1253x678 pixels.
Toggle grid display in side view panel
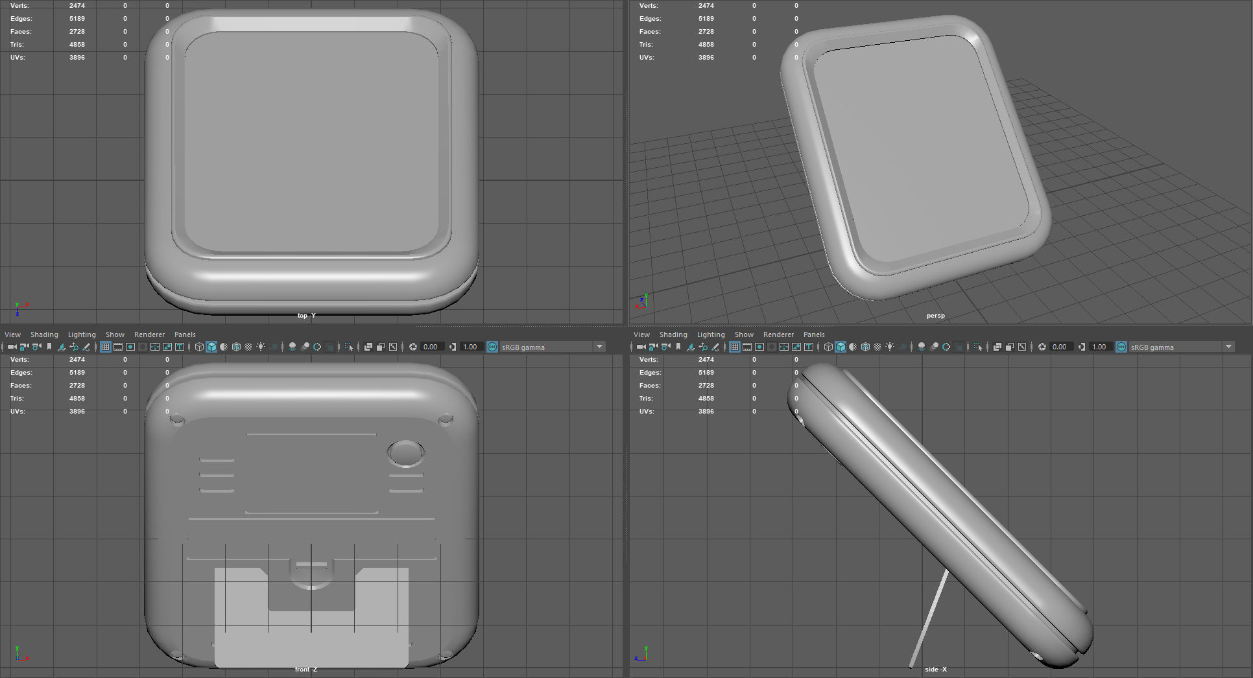click(x=735, y=347)
